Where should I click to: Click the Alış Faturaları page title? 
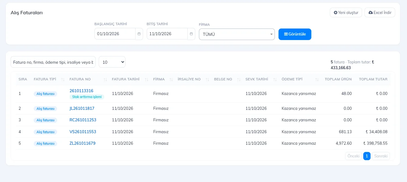pos(27,13)
